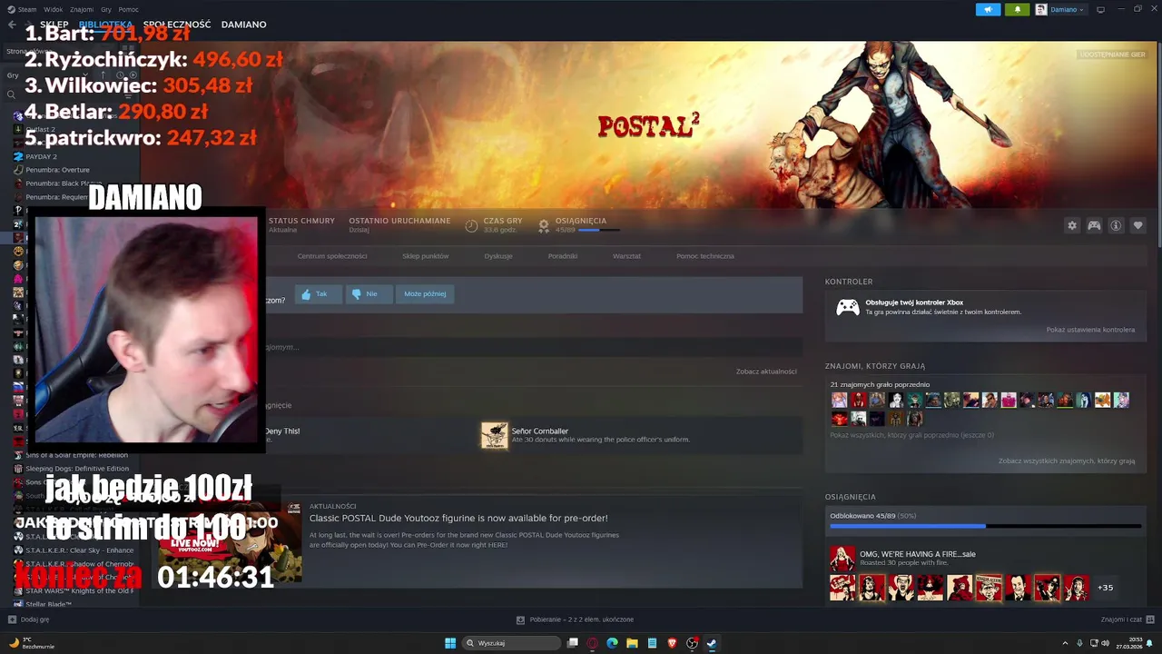Add game to favorites heart icon
1162x654 pixels.
1137,225
